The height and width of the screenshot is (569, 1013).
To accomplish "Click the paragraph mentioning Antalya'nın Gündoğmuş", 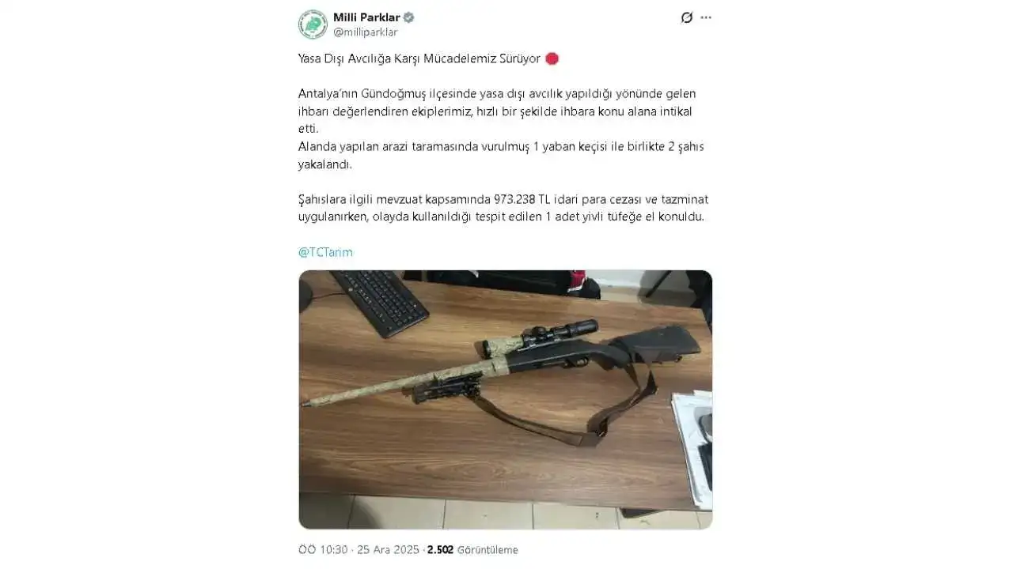I will click(x=497, y=111).
